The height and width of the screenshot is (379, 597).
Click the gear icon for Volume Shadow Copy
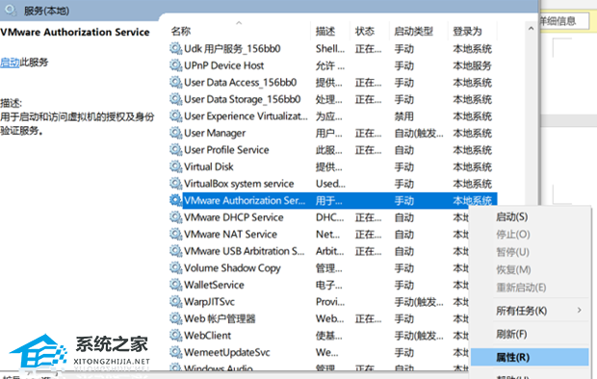(x=175, y=267)
